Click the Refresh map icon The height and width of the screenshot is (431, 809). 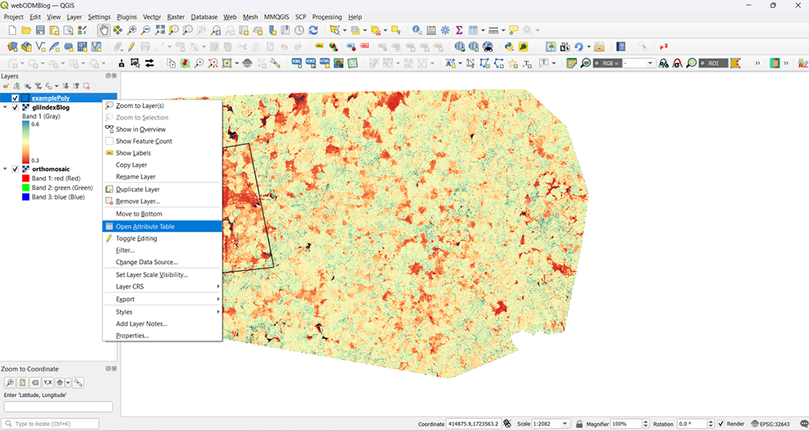313,30
